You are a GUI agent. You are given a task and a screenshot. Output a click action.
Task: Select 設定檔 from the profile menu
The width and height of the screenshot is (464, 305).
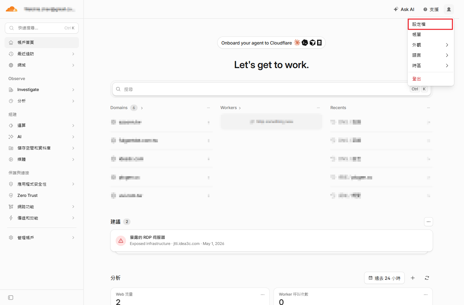(430, 24)
